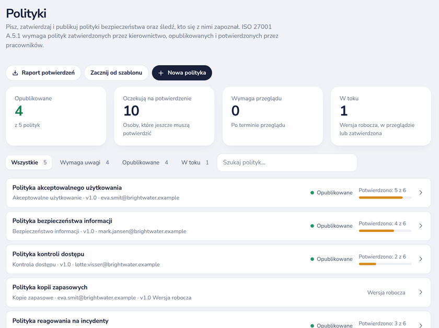Screen dimensions: 439x328
Task: Open Polityka bezpieczeństwa informacji via its chevron
Action: click(421, 226)
